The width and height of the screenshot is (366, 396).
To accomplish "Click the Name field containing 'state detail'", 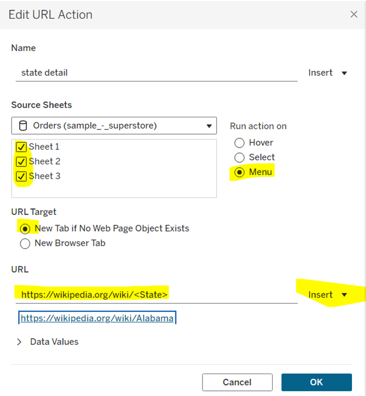I will pos(156,73).
